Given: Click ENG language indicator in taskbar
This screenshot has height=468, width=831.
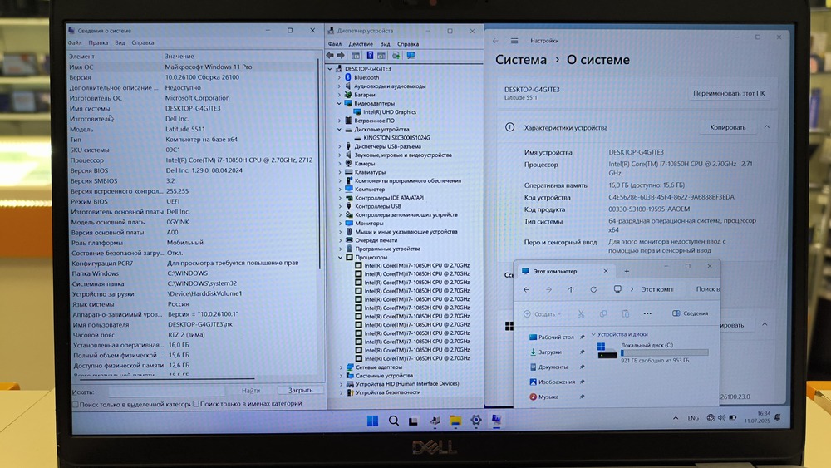Looking at the screenshot, I should (x=693, y=418).
